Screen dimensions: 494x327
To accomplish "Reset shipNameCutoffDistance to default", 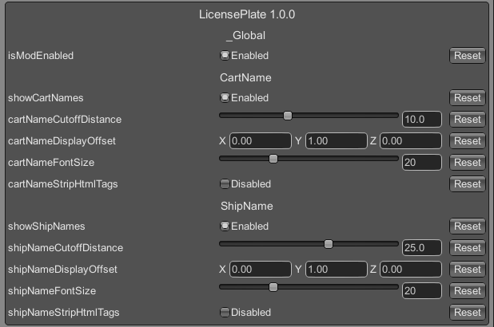I will pos(467,248).
